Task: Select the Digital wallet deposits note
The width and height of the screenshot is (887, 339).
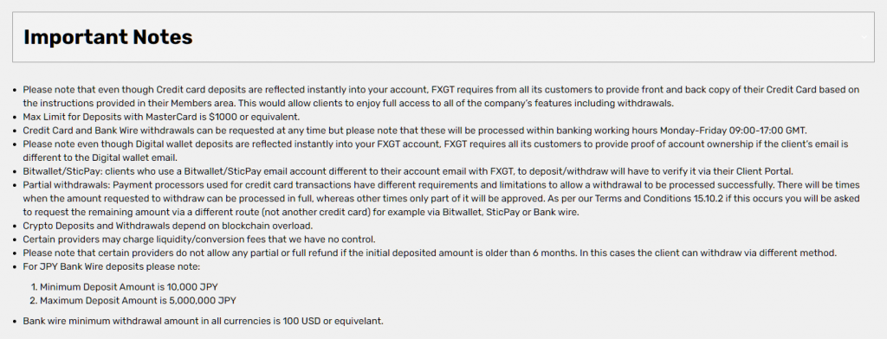Action: click(x=436, y=150)
